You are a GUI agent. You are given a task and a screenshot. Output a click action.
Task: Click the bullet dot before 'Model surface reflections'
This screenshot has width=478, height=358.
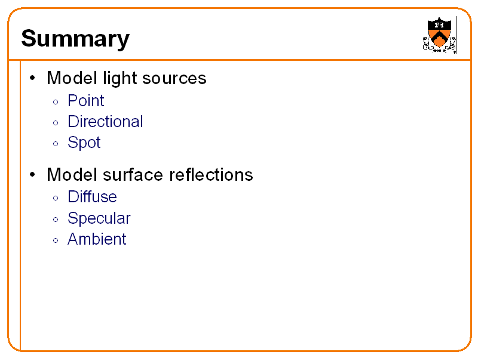(x=33, y=175)
